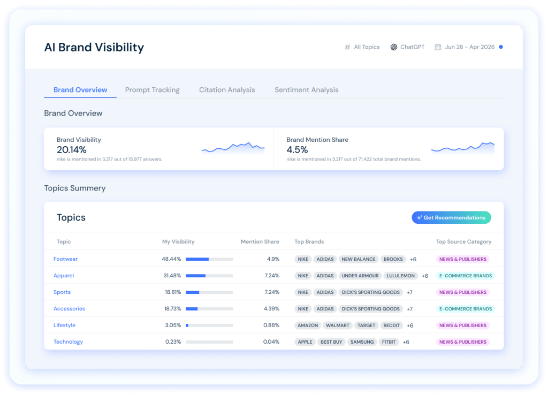
Task: Click the AMAZON brand tag
Action: tap(308, 325)
